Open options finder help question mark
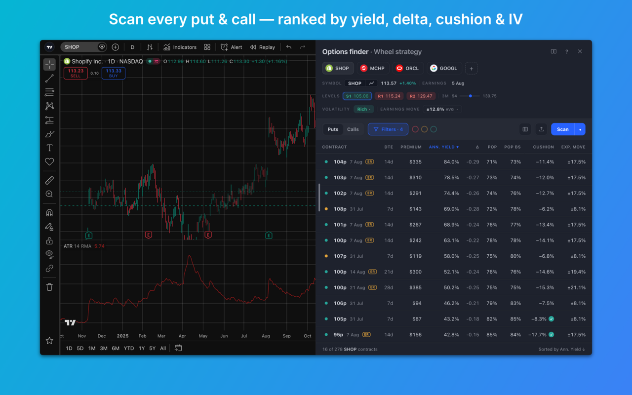632x395 pixels. (x=567, y=51)
